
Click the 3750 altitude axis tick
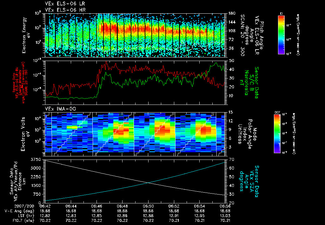tap(36, 160)
